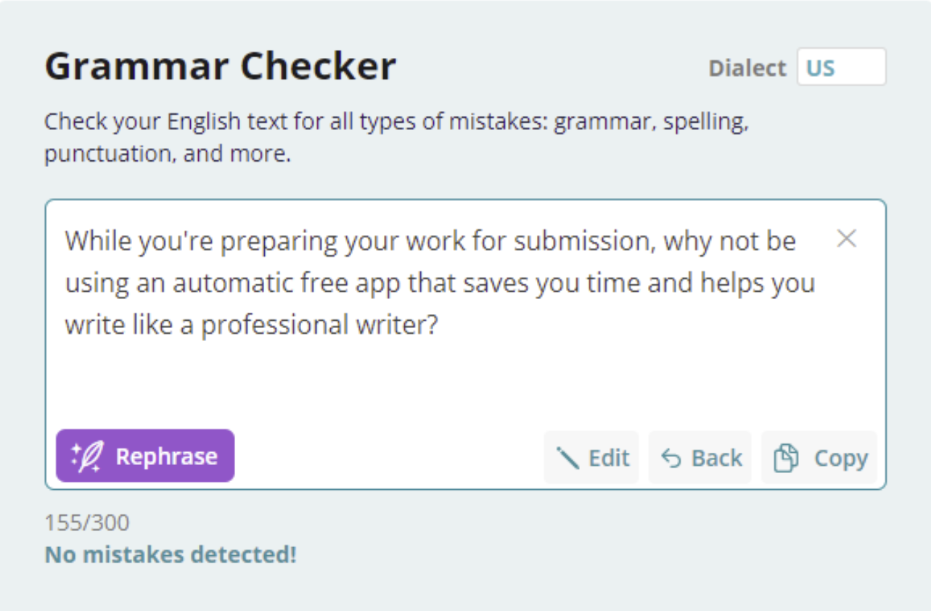Click the curved arrow icon beside Back

(671, 459)
